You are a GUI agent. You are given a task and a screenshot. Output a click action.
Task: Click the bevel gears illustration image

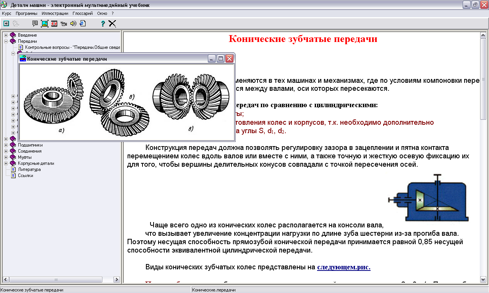pyautogui.click(x=126, y=102)
